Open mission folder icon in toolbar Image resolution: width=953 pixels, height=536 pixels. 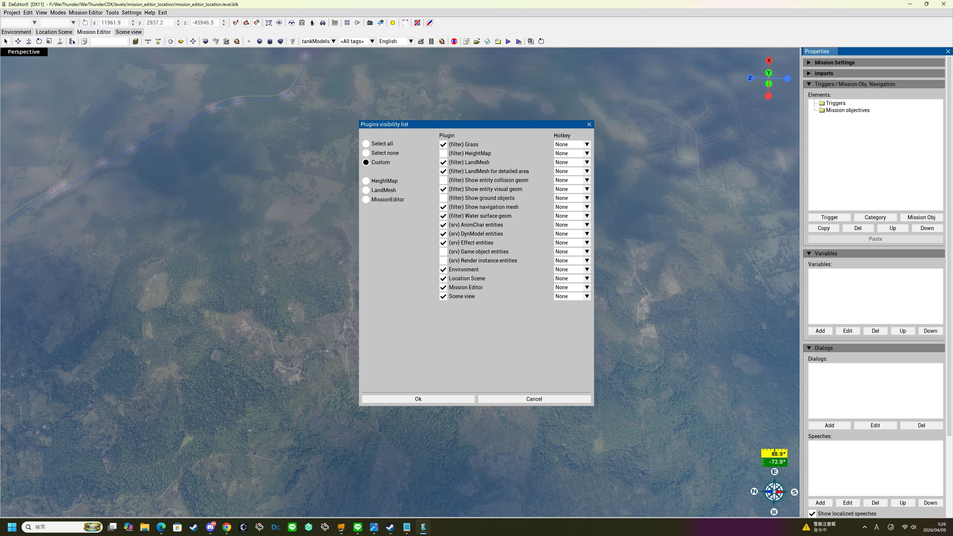(476, 41)
